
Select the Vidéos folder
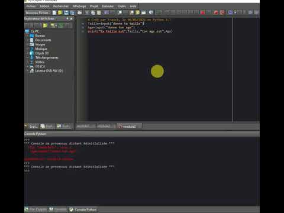click(40, 62)
